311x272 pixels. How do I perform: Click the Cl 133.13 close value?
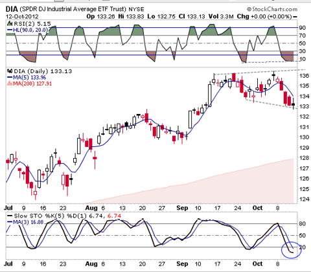[192, 16]
